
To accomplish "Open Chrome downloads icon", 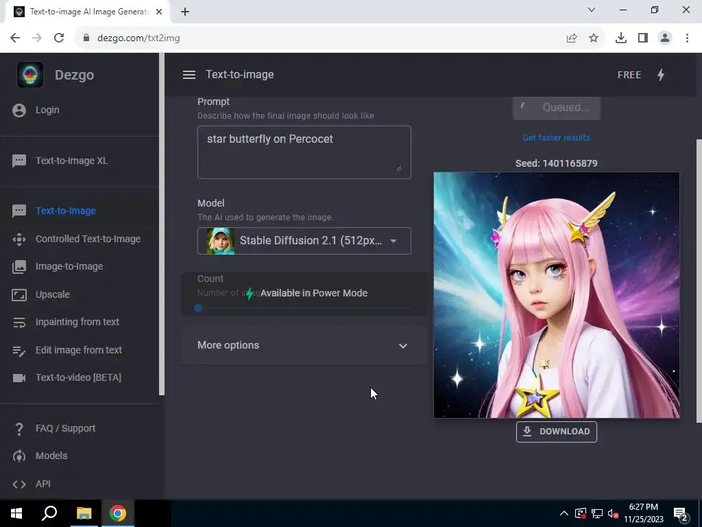I will tap(621, 38).
